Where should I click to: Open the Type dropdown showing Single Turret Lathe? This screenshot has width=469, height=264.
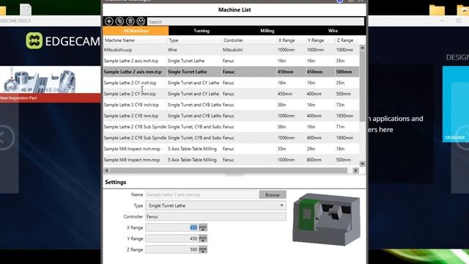pos(215,205)
